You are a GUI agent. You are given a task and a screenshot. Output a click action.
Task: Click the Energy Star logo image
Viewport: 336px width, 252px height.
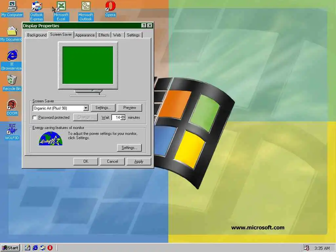(51, 139)
